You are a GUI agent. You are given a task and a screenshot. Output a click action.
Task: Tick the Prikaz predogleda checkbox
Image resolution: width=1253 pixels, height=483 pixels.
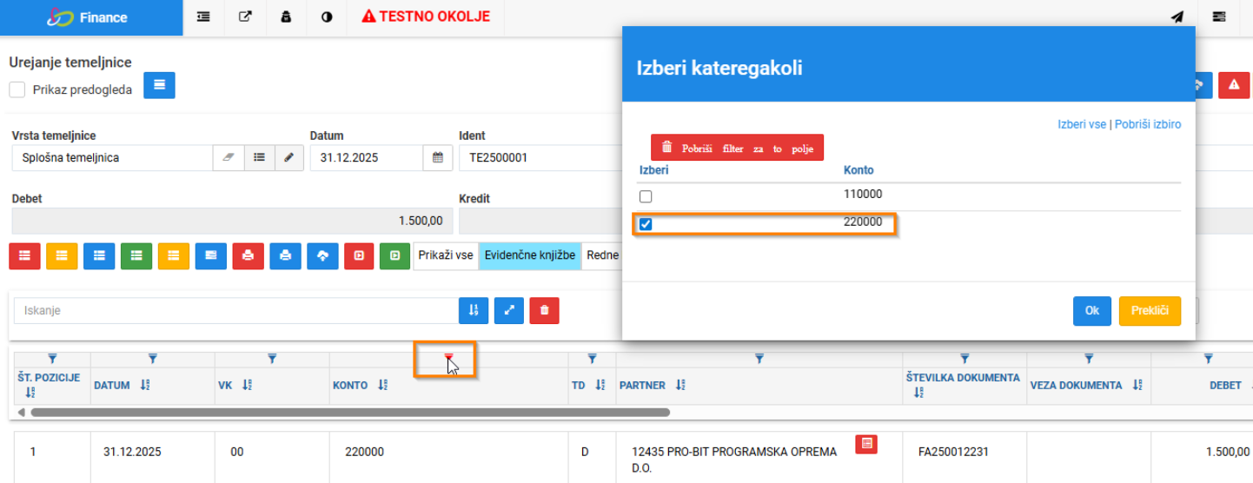tap(17, 89)
